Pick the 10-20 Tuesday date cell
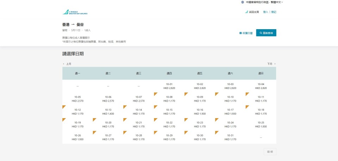 108,124
